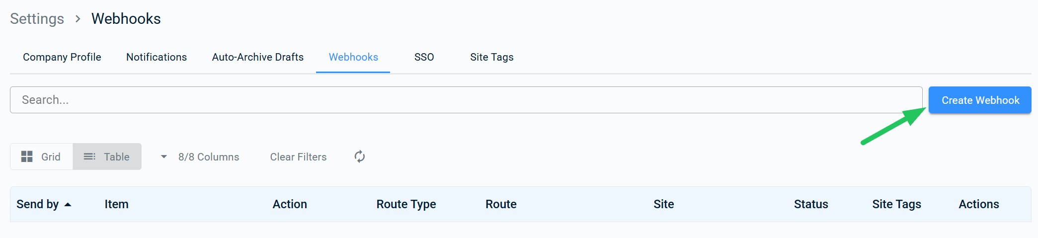Open the Site Tags tab
Screen dimensions: 1038x238
click(492, 57)
